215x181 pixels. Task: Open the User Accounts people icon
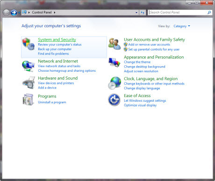[x=115, y=44]
